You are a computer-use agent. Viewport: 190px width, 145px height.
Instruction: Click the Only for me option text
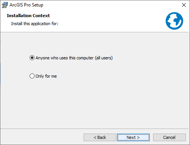click(x=46, y=76)
